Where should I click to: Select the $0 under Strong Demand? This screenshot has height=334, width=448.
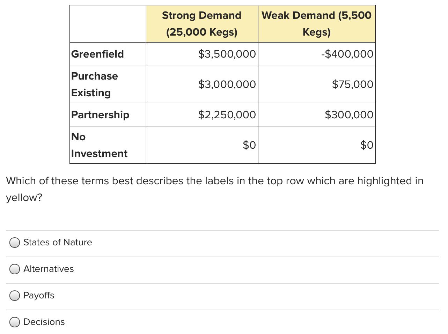249,145
